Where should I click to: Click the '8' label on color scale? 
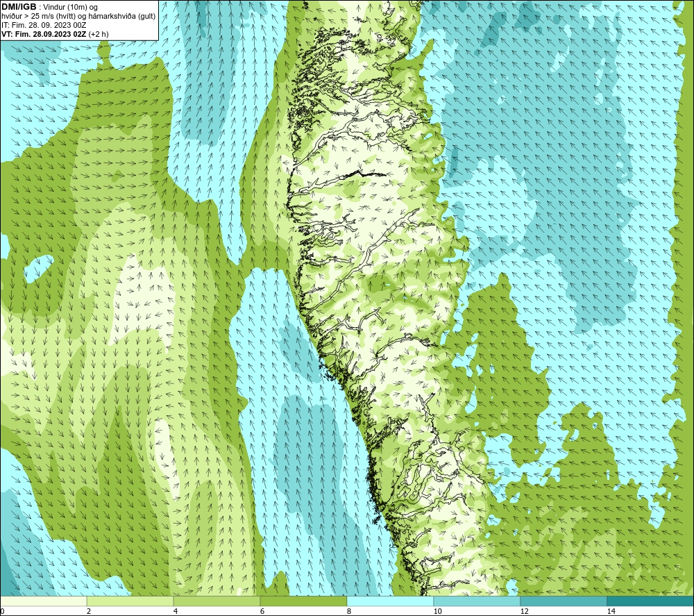[349, 611]
